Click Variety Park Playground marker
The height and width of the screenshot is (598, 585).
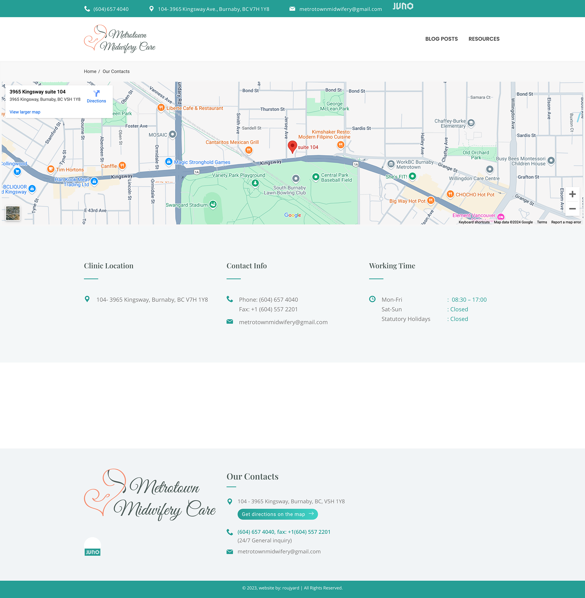(x=255, y=183)
